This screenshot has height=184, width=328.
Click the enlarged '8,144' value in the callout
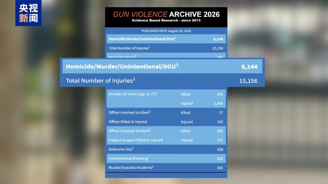249,67
